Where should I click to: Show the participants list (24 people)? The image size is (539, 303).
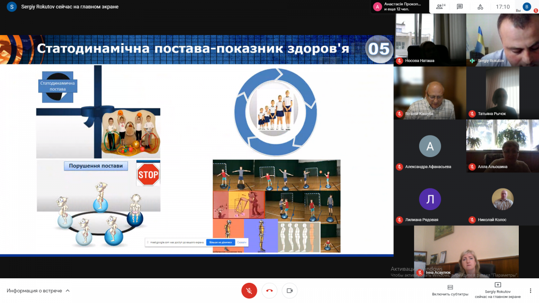pyautogui.click(x=441, y=7)
